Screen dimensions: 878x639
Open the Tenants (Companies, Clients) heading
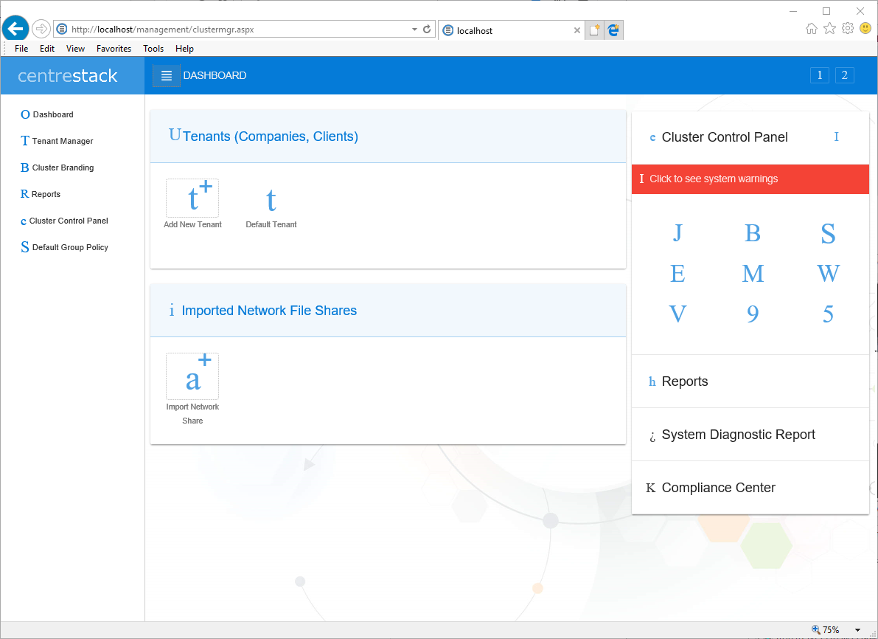pos(271,137)
